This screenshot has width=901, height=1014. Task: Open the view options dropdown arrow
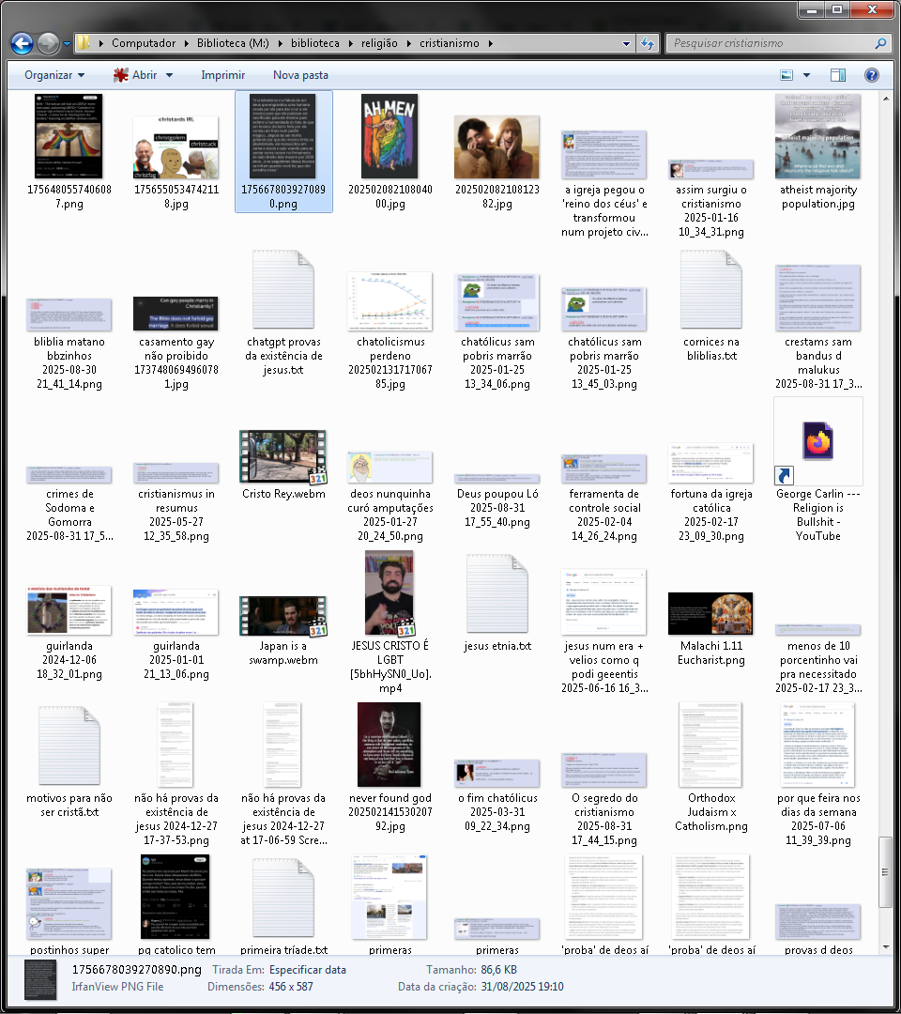pos(806,75)
